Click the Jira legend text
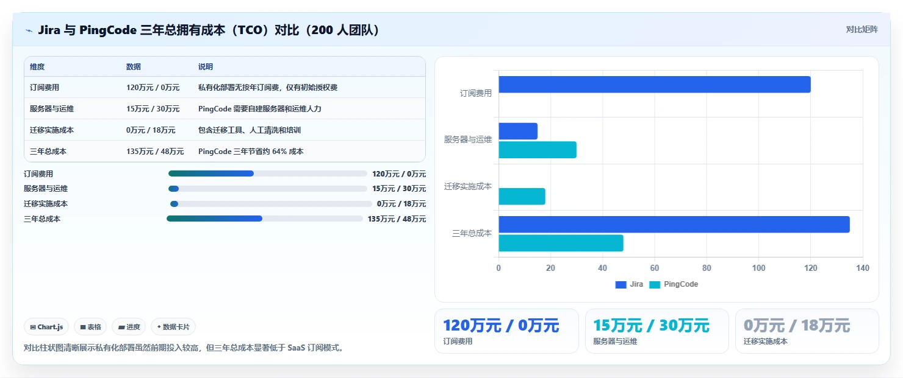The height and width of the screenshot is (378, 903). 636,284
